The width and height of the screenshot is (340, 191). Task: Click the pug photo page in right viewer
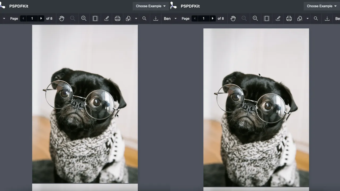pos(256,107)
